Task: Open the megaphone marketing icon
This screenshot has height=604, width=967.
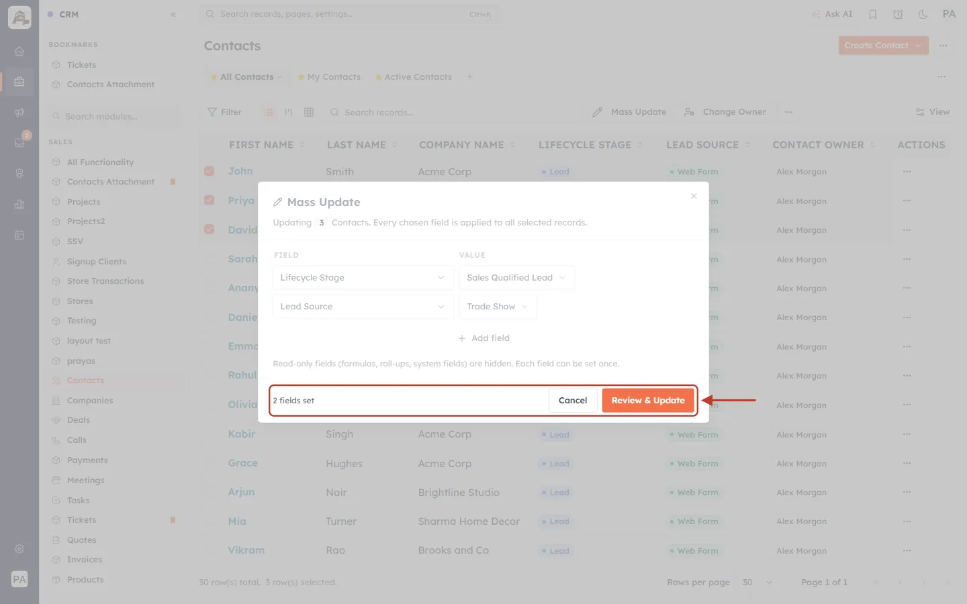Action: tap(19, 112)
